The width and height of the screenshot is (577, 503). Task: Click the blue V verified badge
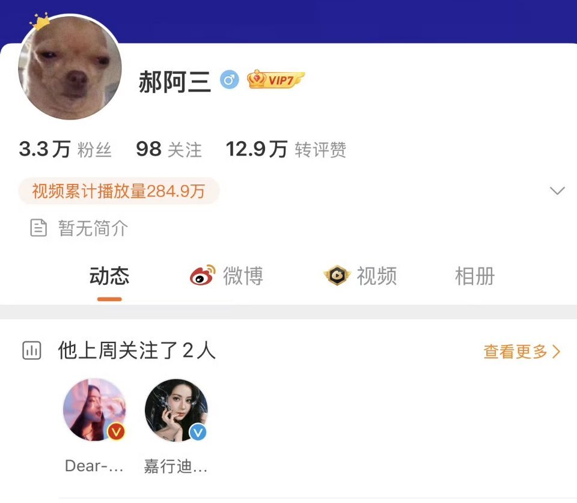coord(198,432)
